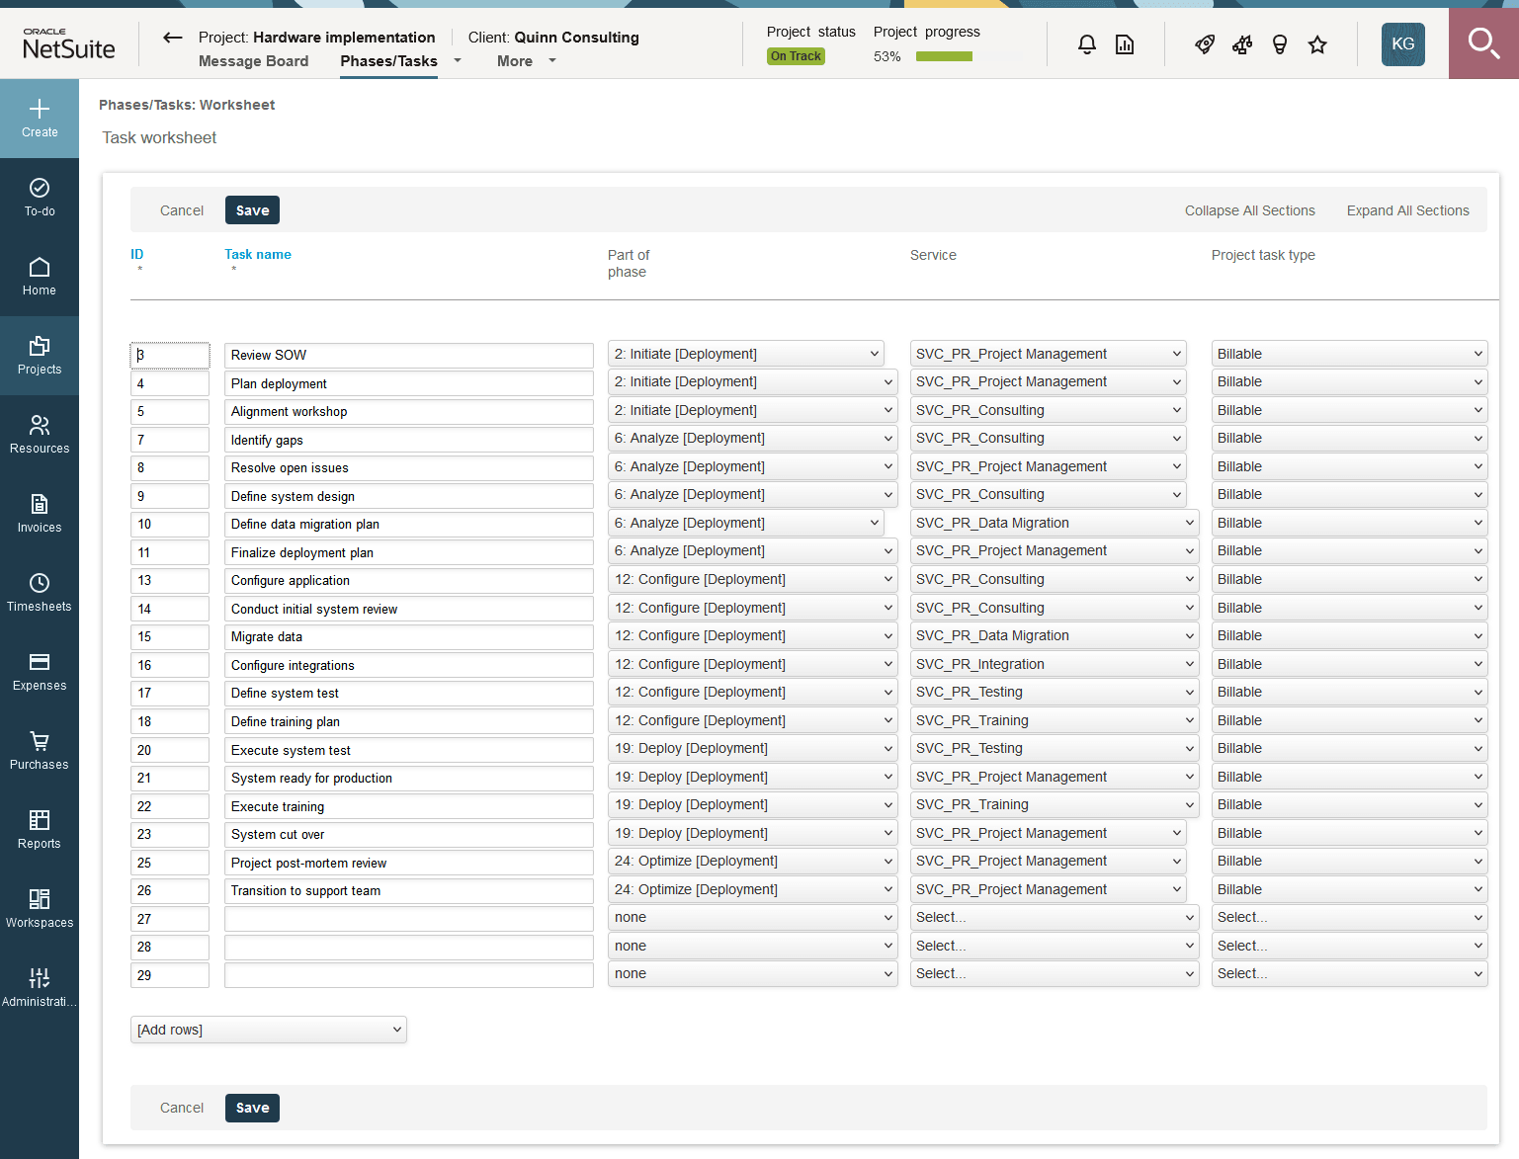Open the search magnifier button
This screenshot has width=1519, height=1159.
point(1483,43)
